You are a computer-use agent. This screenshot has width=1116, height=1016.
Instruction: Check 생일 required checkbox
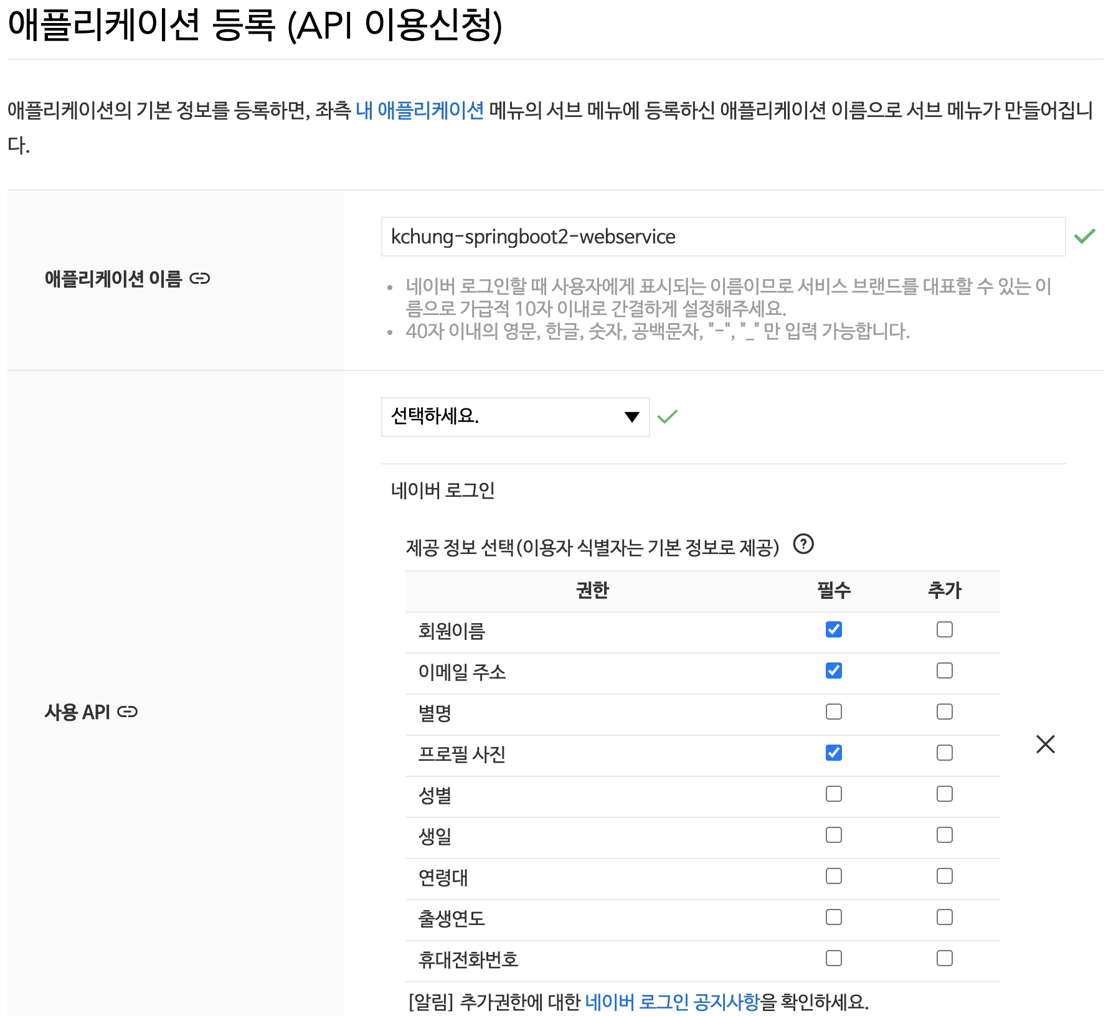833,835
